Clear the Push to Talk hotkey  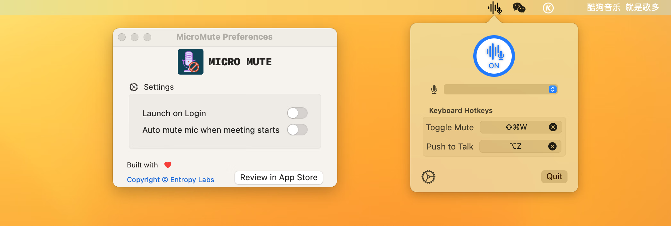click(552, 146)
